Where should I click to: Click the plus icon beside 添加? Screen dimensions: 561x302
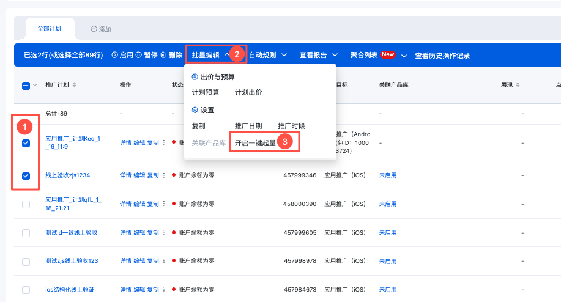coord(94,29)
